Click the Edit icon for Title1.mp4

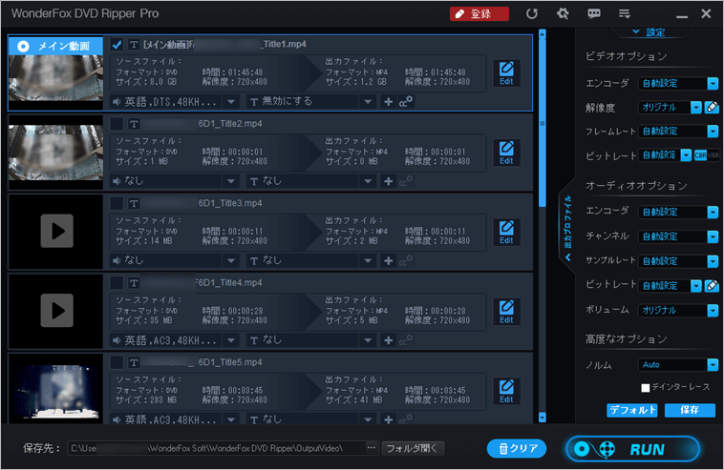coord(506,72)
